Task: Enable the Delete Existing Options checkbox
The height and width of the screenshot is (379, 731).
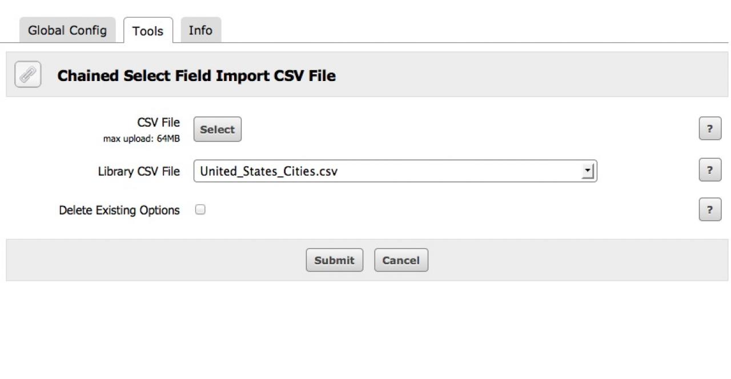Action: (200, 210)
